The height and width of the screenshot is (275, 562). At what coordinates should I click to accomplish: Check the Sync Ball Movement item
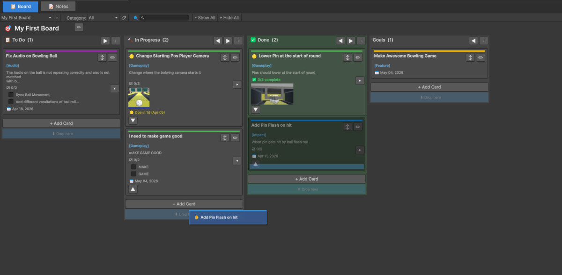[x=11, y=94]
